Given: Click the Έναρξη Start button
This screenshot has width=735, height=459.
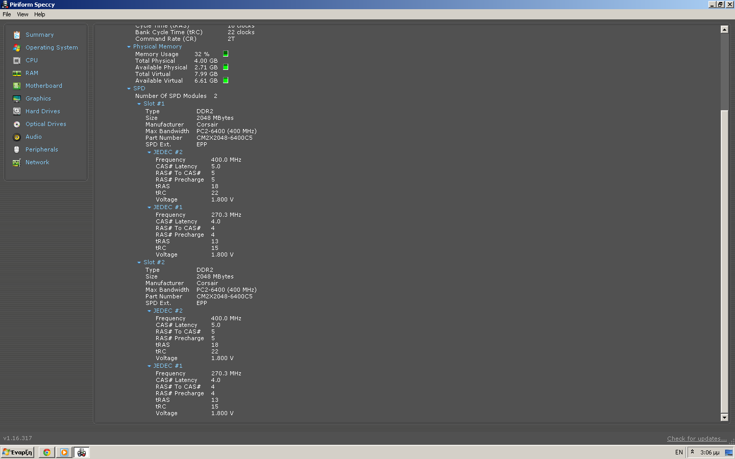Looking at the screenshot, I should pos(17,452).
